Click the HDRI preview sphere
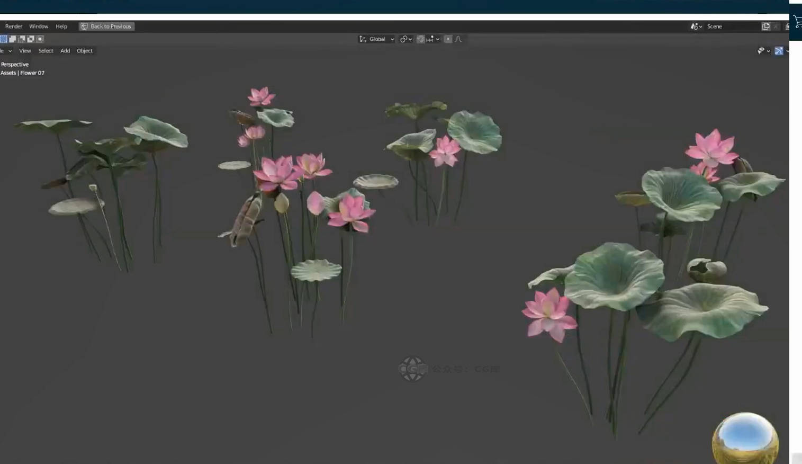 coord(745,439)
